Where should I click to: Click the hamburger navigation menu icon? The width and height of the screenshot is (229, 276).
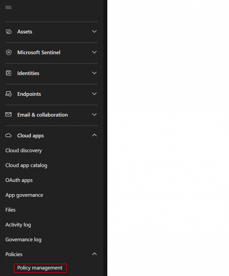click(9, 7)
